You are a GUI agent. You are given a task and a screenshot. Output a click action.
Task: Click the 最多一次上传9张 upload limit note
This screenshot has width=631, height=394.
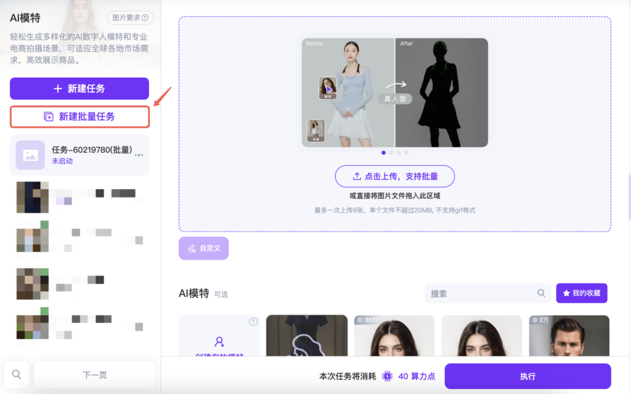pyautogui.click(x=395, y=210)
